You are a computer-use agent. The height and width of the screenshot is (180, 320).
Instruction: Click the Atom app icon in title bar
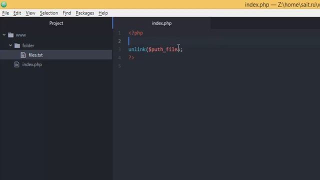click(3, 4)
